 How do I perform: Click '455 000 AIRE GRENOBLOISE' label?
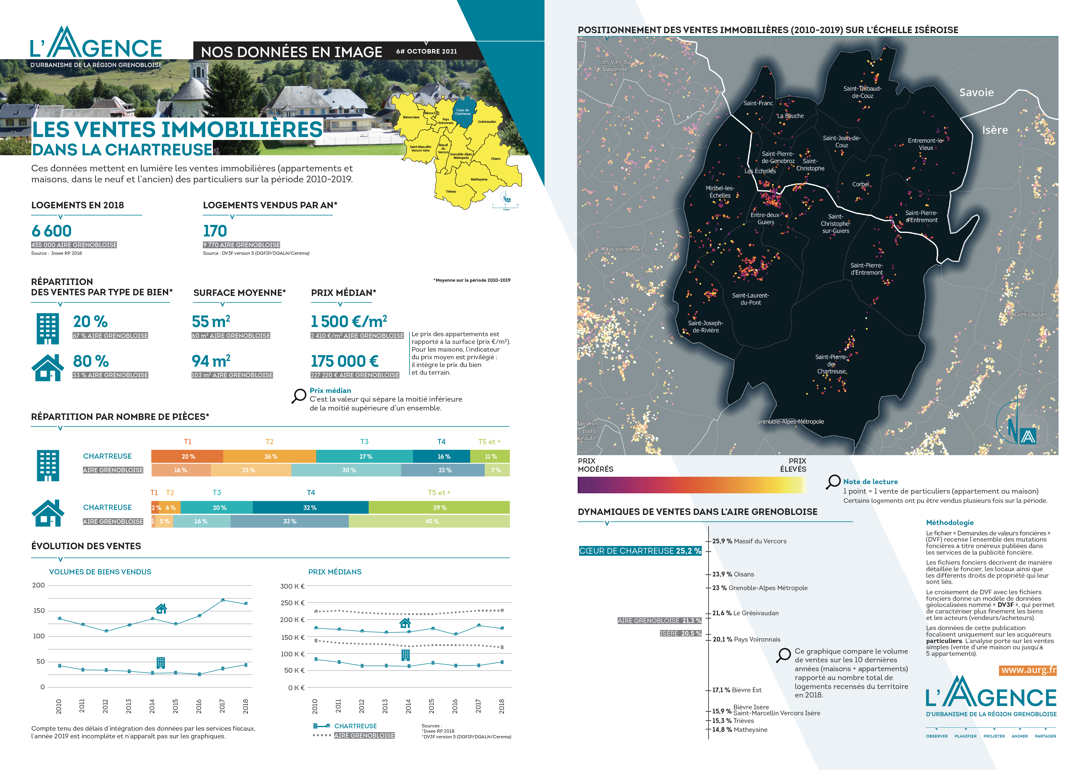[x=74, y=245]
